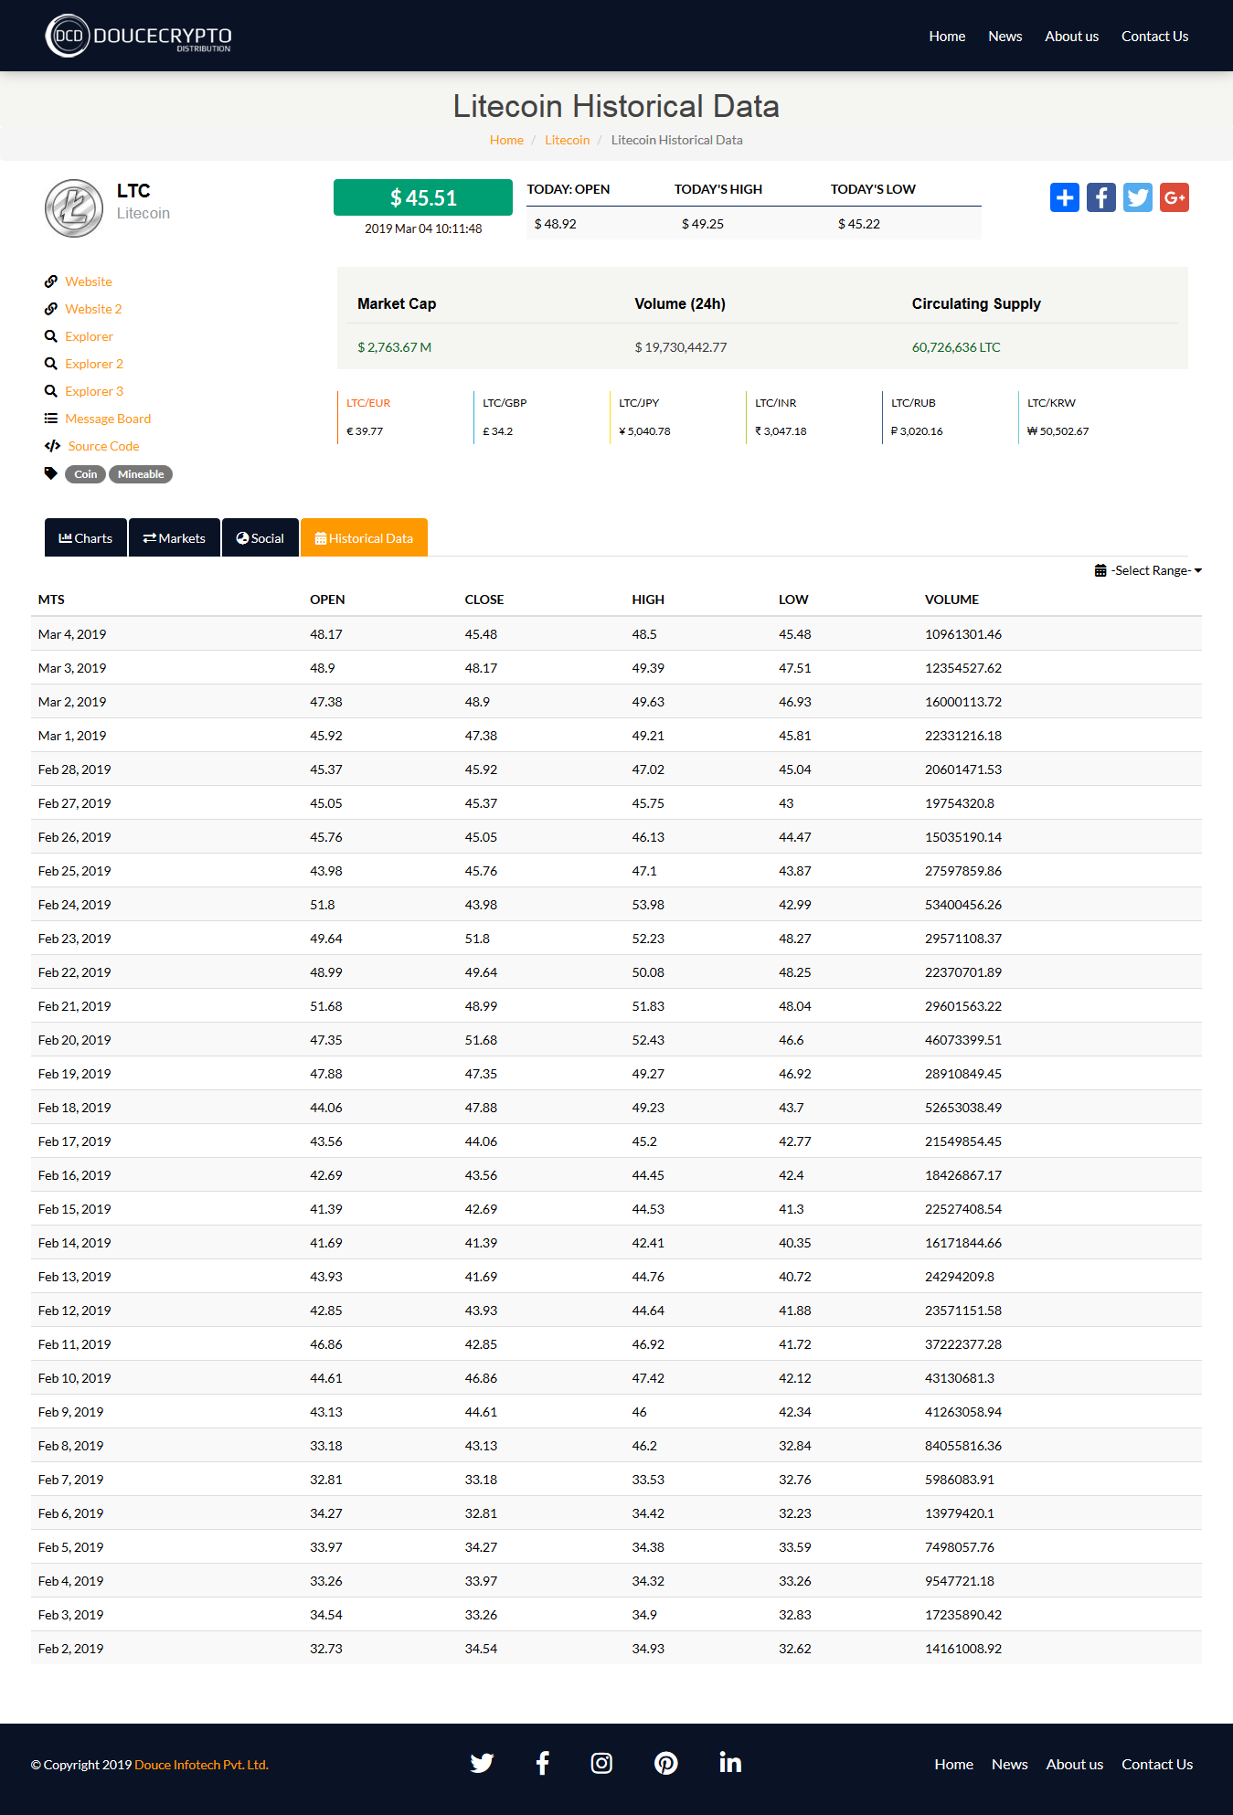This screenshot has height=1815, width=1233.
Task: Go to Home in top navigation
Action: tap(947, 37)
